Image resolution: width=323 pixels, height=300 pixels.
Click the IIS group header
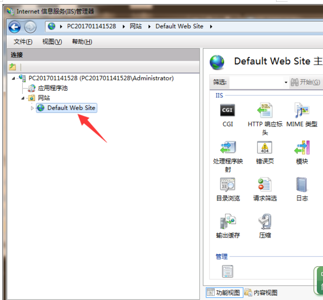(x=219, y=95)
